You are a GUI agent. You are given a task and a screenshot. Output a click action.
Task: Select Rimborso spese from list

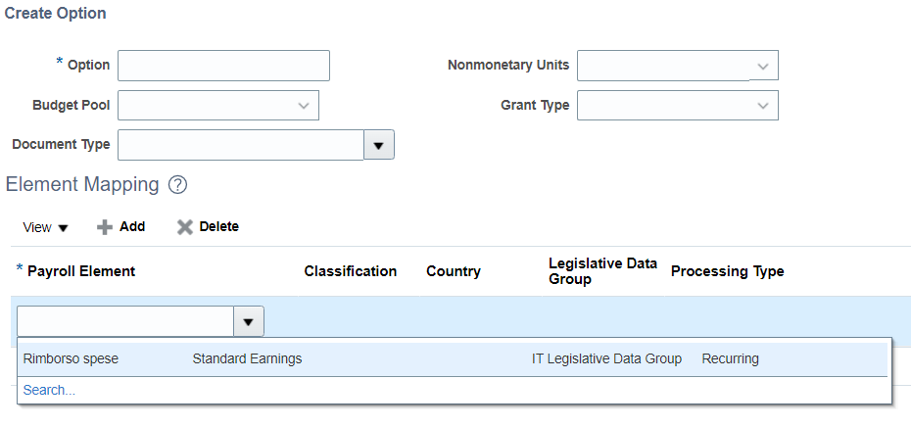coord(453,359)
